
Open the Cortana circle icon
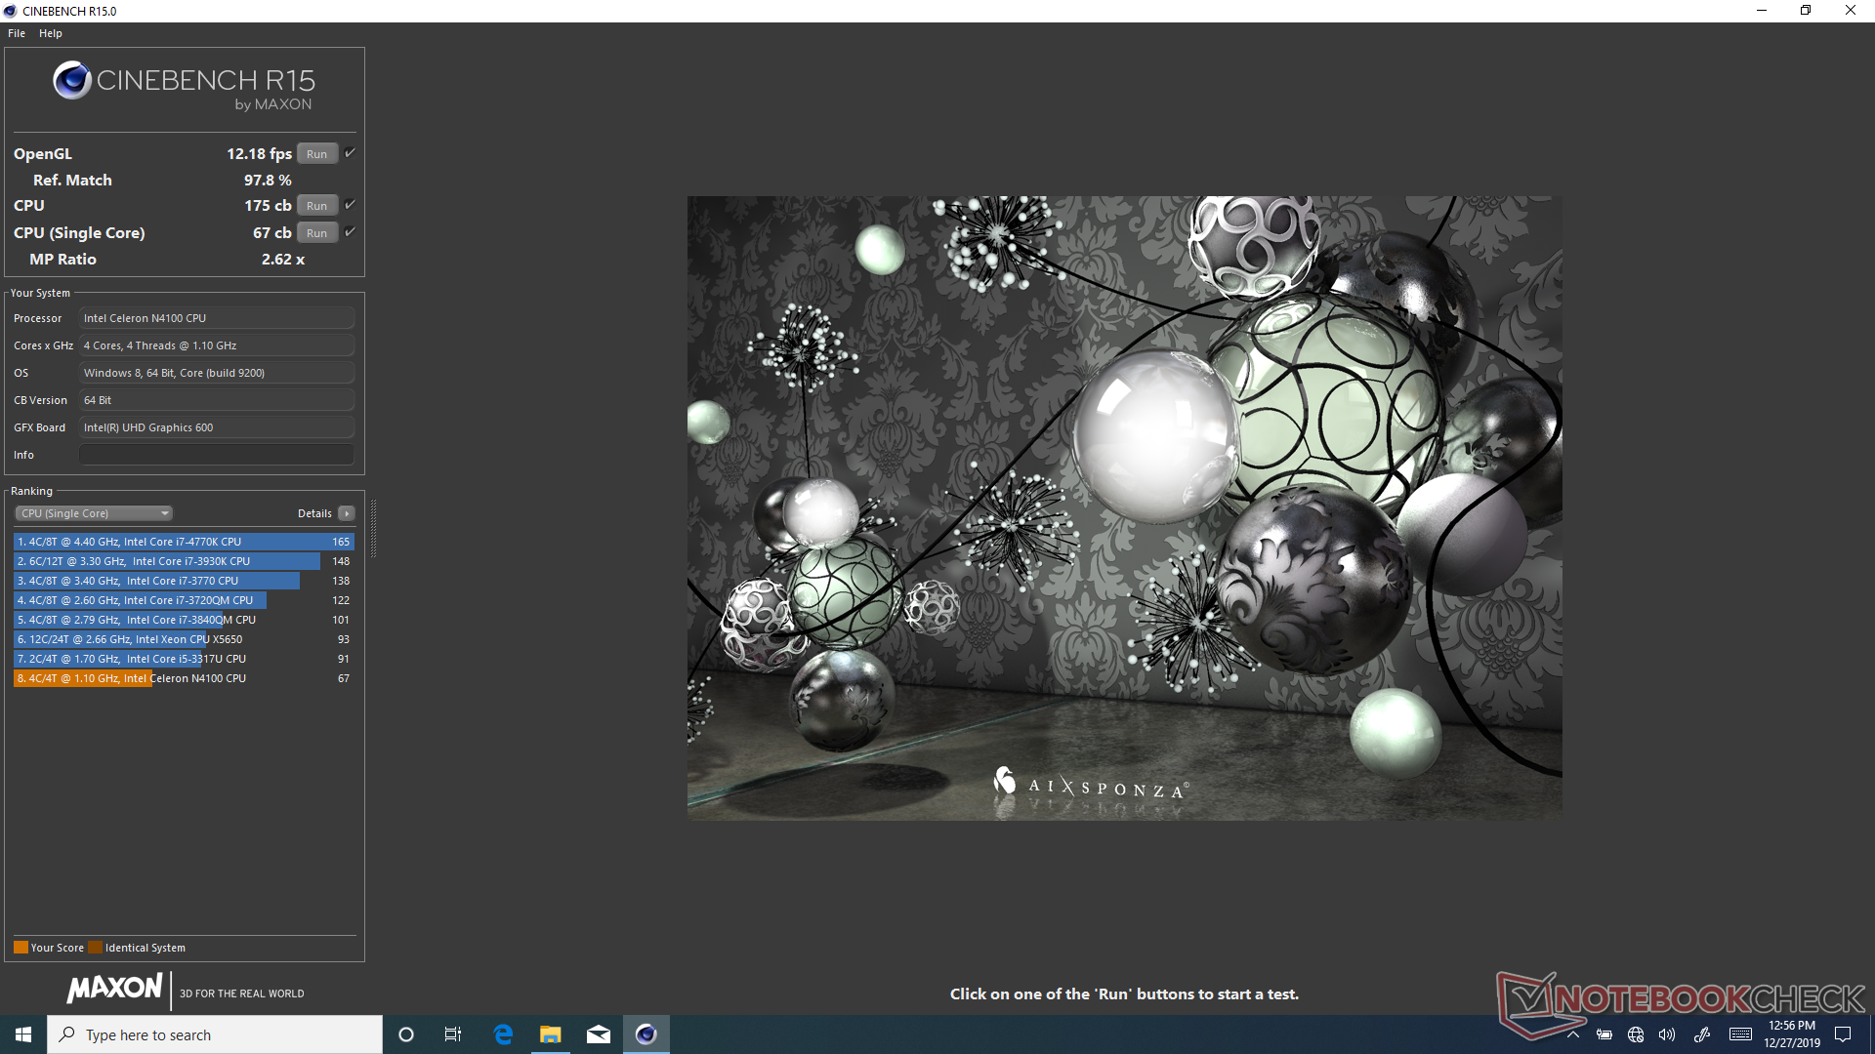[x=406, y=1034]
